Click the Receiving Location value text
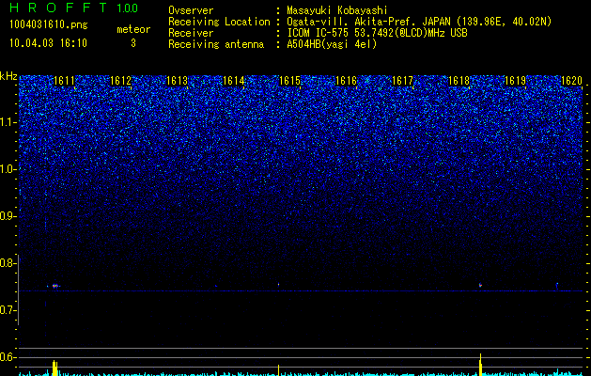Viewport: 591px width, 376px height. point(419,22)
